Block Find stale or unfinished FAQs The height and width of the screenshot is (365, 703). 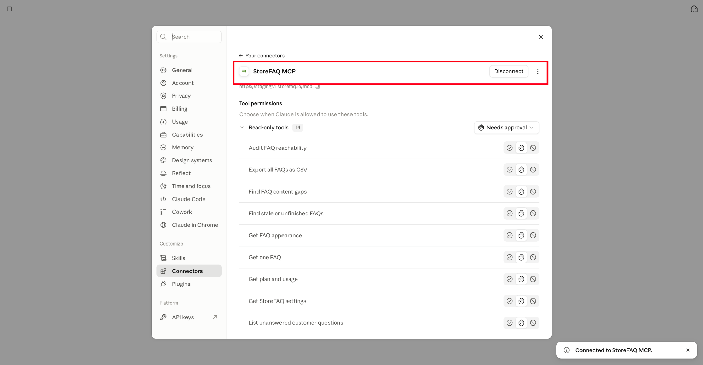click(533, 214)
